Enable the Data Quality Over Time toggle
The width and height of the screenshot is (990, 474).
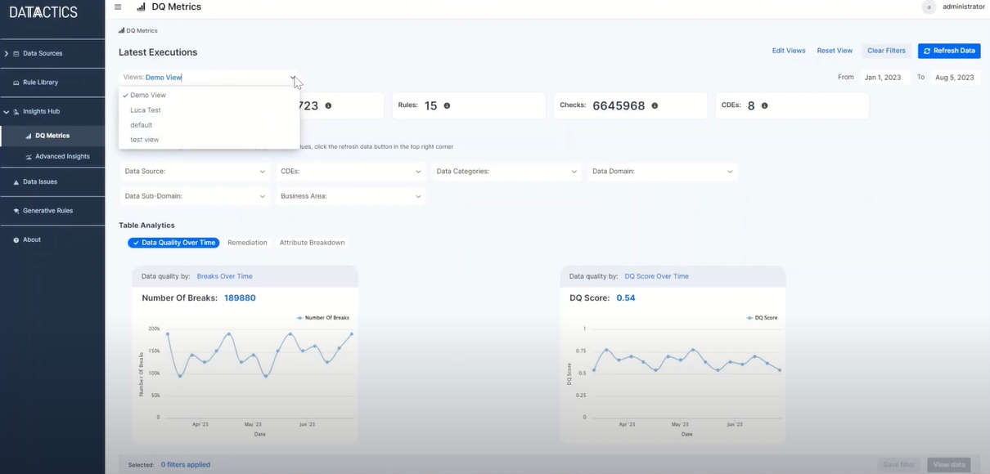coord(173,243)
